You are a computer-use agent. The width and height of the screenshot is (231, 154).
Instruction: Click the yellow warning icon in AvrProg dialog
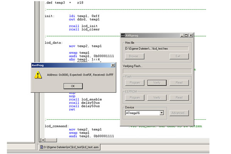click(38, 75)
